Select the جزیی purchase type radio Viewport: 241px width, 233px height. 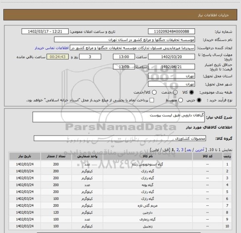(x=199, y=100)
